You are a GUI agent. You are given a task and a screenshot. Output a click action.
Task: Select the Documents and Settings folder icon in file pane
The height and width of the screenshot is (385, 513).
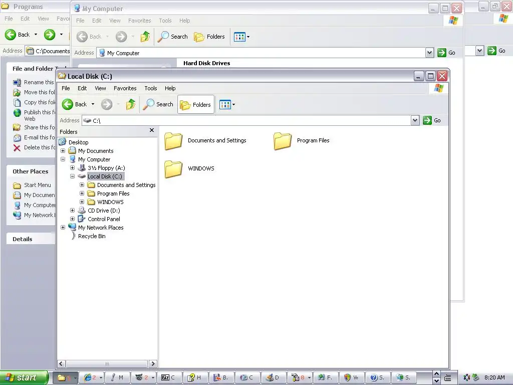tap(173, 141)
